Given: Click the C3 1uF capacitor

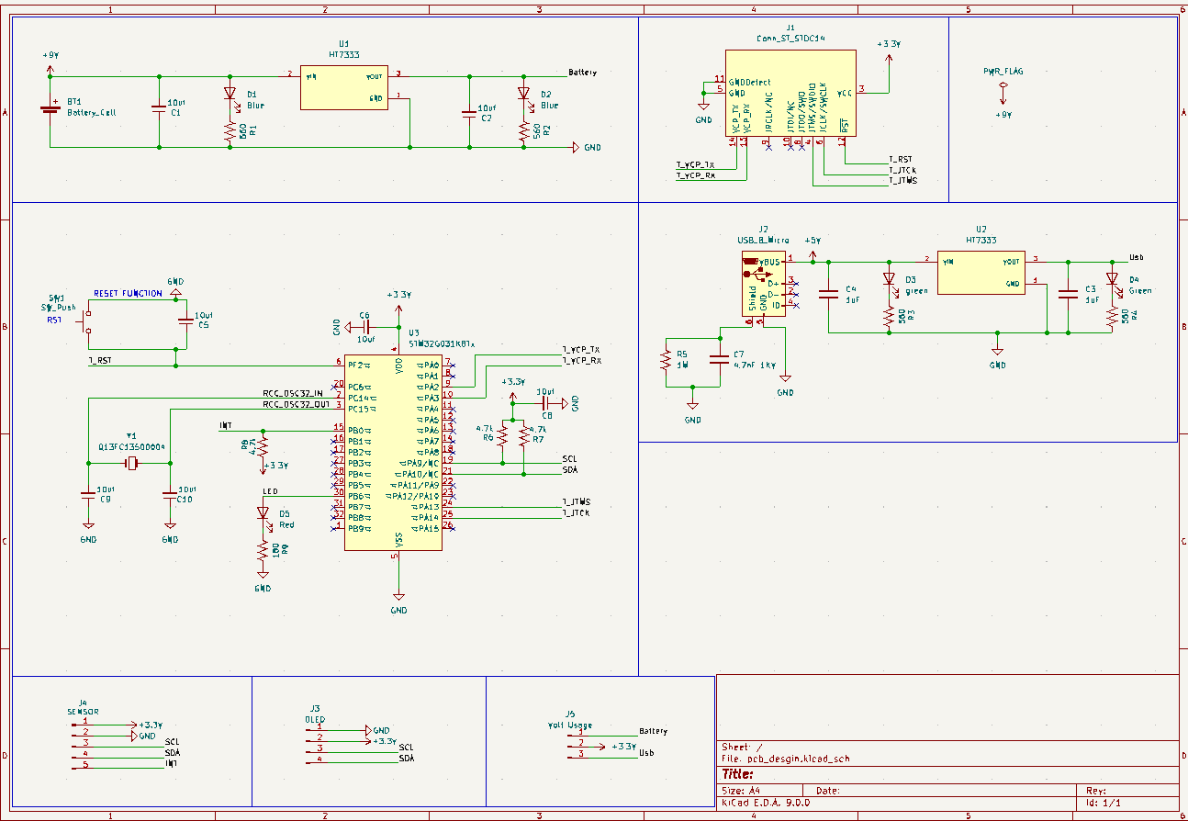Looking at the screenshot, I should click(x=1067, y=295).
